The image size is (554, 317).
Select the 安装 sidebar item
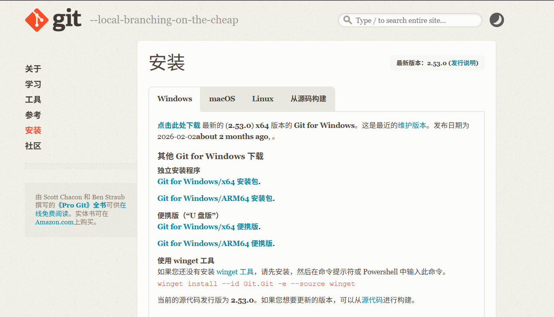(33, 130)
